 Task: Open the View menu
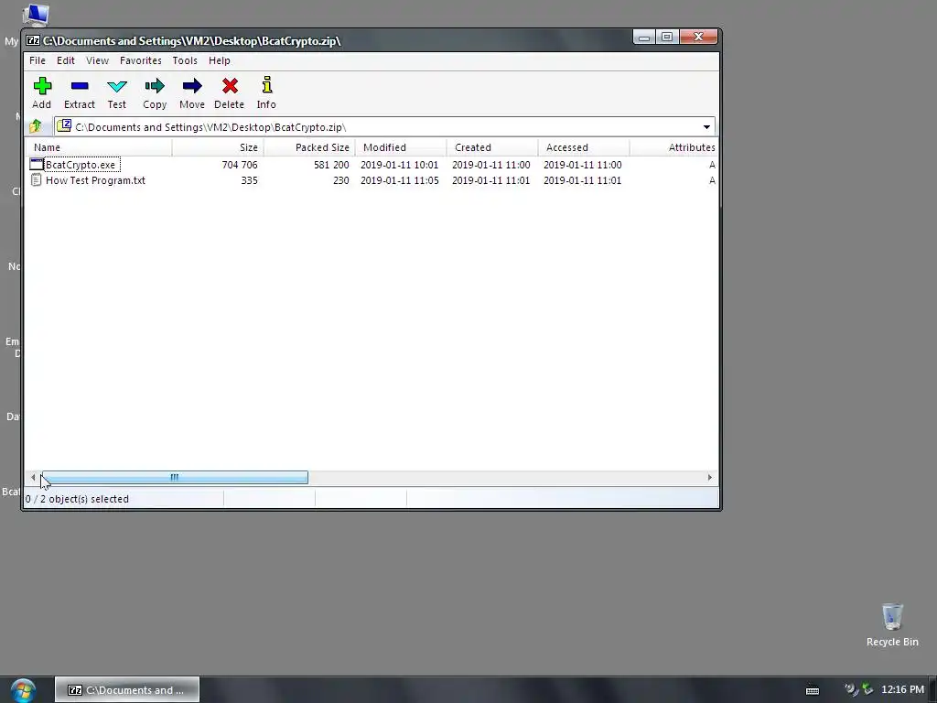pyautogui.click(x=97, y=60)
